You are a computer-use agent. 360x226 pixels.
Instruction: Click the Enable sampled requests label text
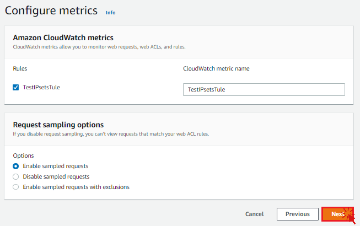coord(55,166)
